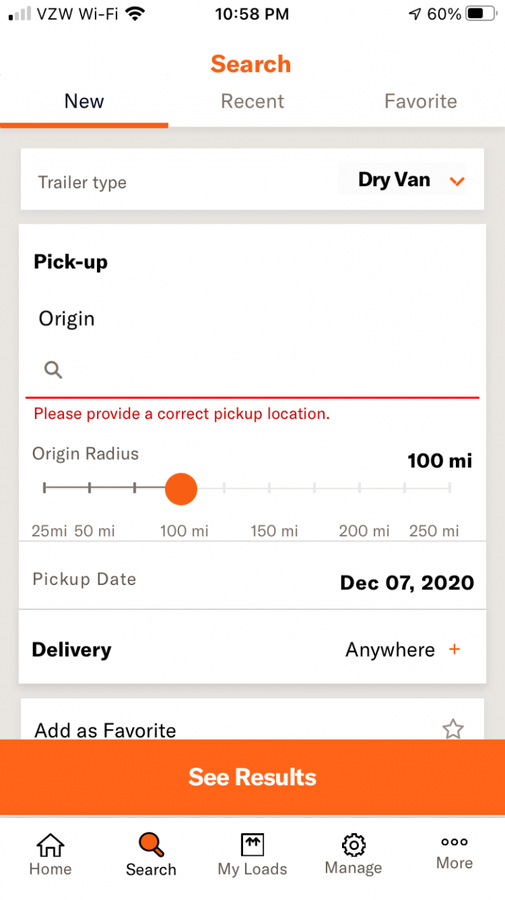Focus the Origin location input field
The image size is (505, 900).
[252, 370]
